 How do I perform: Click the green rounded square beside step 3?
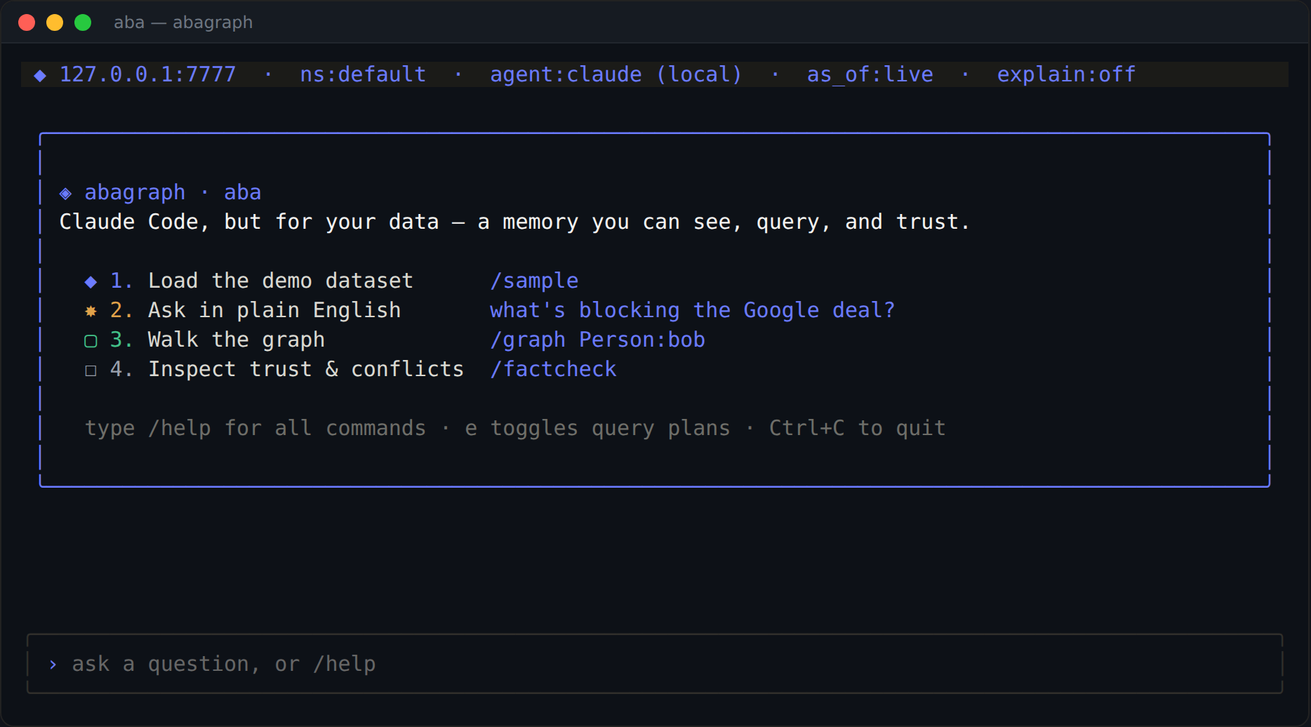point(91,340)
